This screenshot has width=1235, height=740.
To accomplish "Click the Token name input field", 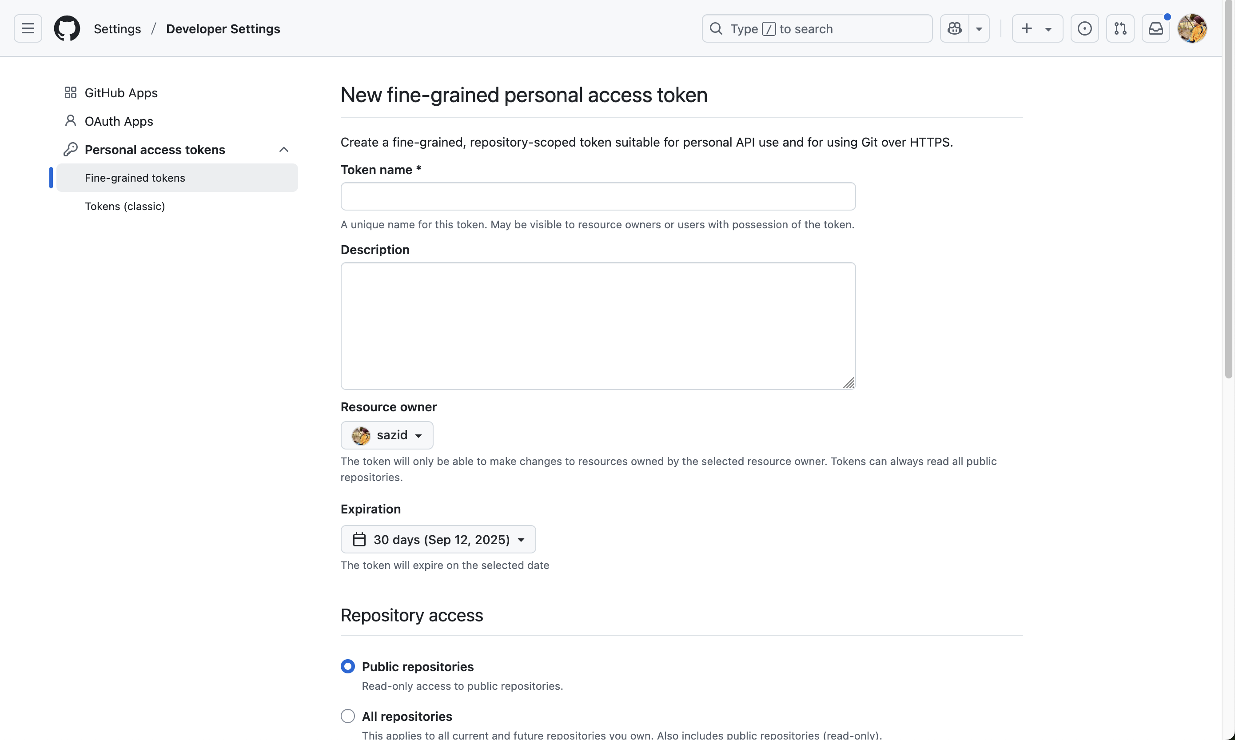I will tap(598, 196).
